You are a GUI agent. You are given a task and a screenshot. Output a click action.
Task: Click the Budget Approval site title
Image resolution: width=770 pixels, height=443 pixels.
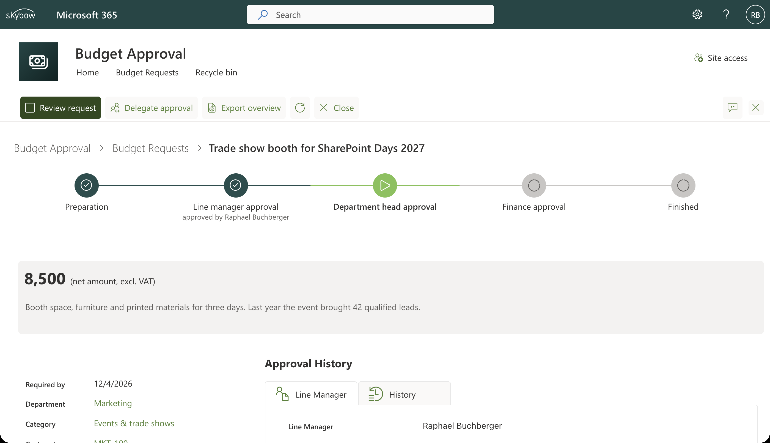pyautogui.click(x=131, y=54)
